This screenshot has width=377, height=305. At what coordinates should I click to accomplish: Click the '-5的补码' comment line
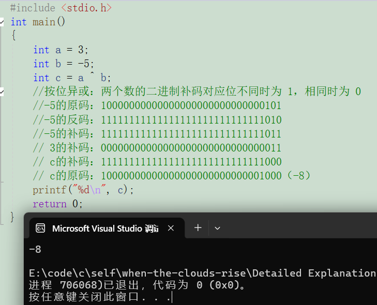(x=157, y=134)
